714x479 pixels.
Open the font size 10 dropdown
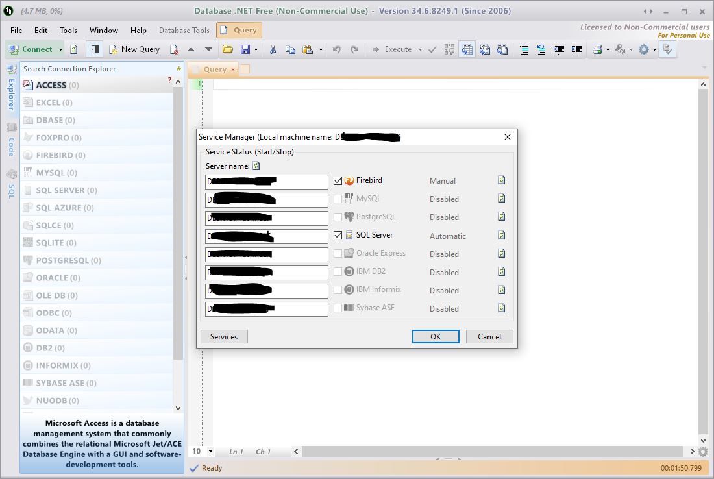[x=210, y=451]
